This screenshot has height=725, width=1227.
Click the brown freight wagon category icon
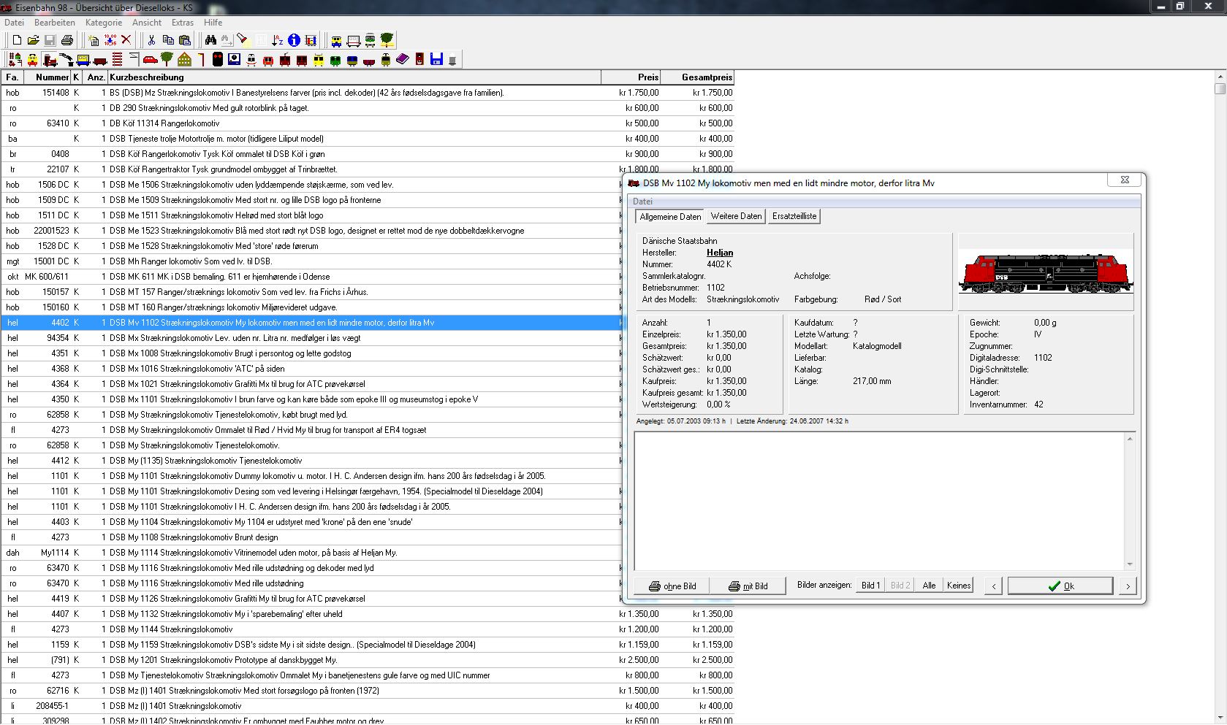[x=100, y=60]
